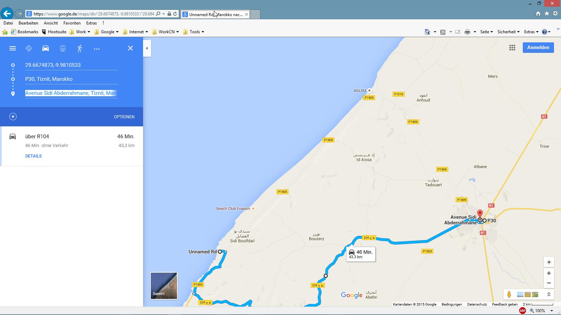This screenshot has height=315, width=561.
Task: Expand the Google favorites folder
Action: coord(106,32)
